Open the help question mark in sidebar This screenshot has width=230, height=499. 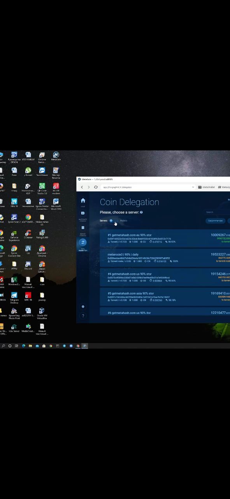click(x=83, y=316)
